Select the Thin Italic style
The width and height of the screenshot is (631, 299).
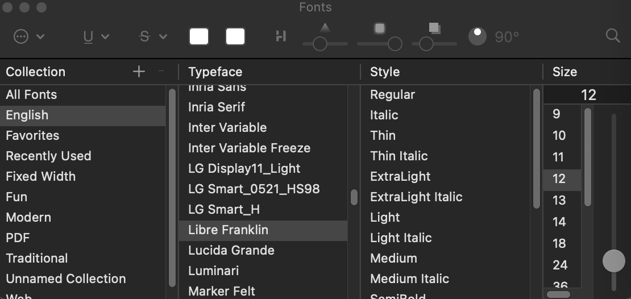[446, 156]
